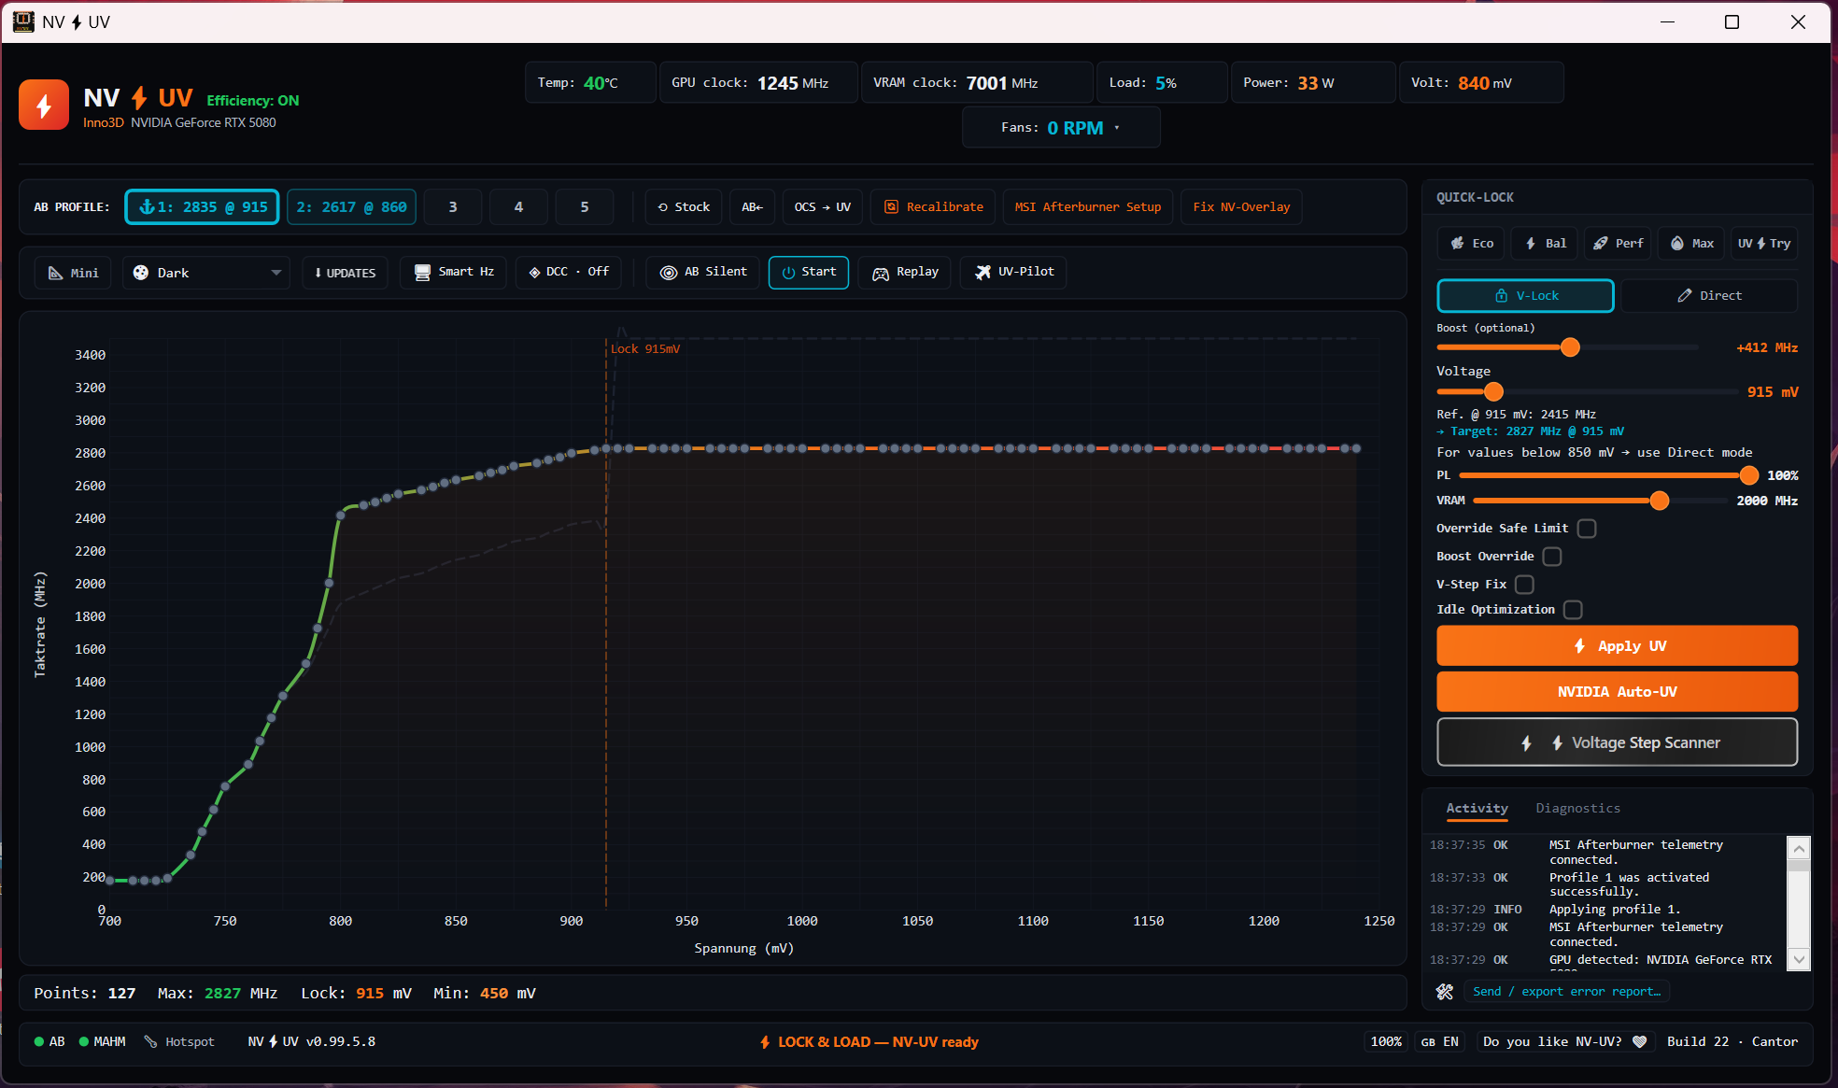Click the heart icon after 'Do you like NV-UV?'
Image resolution: width=1838 pixels, height=1088 pixels.
pyautogui.click(x=1639, y=1041)
